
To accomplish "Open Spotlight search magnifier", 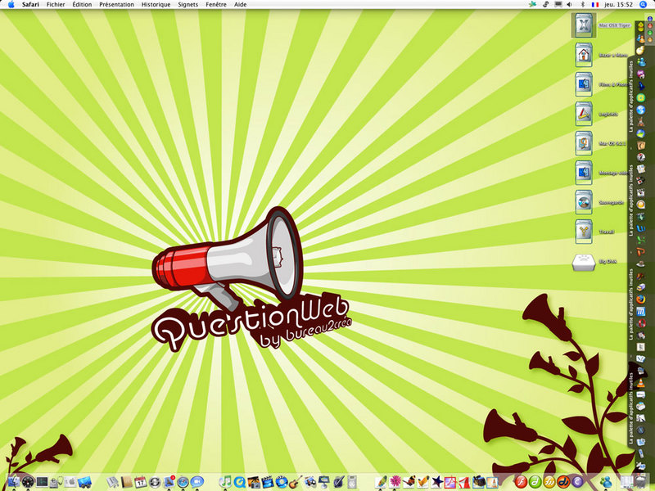I will click(x=643, y=5).
